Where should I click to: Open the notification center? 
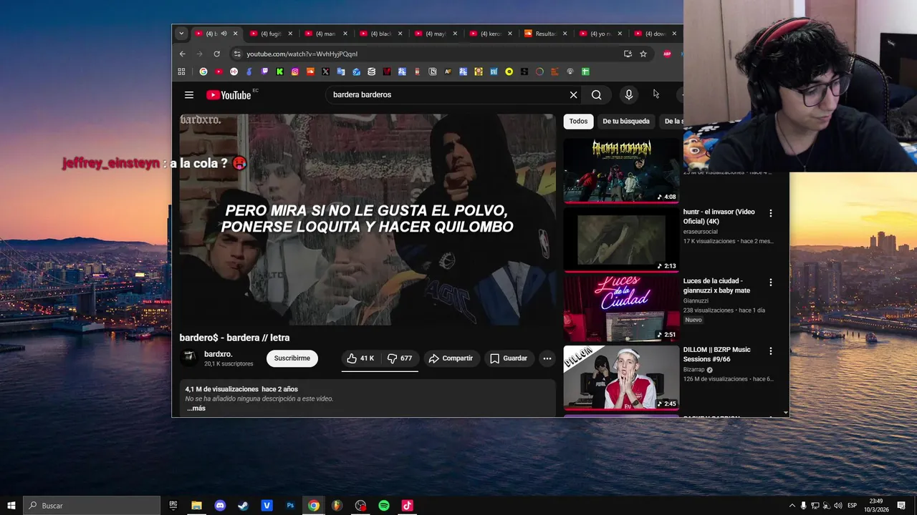pyautogui.click(x=901, y=506)
